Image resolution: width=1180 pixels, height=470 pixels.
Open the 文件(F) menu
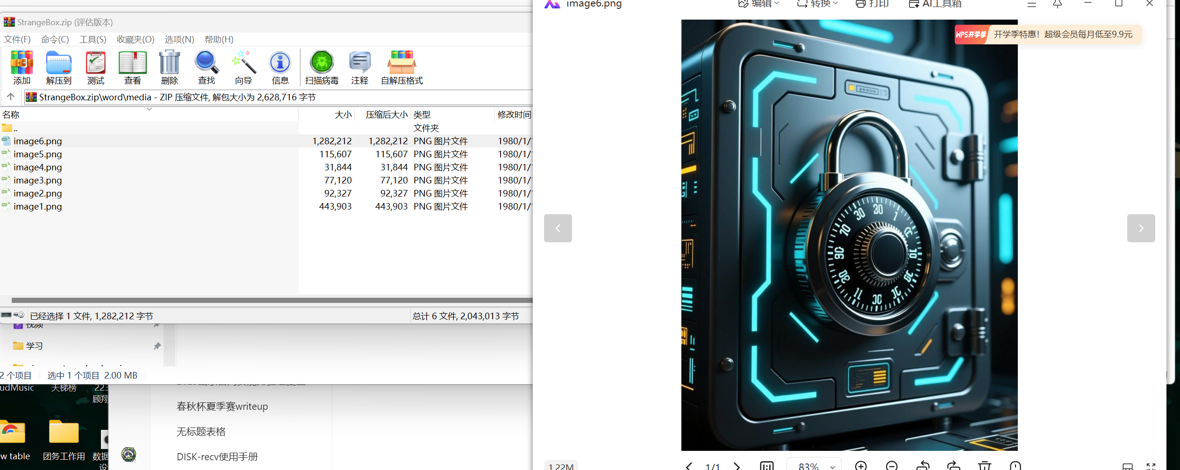(x=17, y=39)
